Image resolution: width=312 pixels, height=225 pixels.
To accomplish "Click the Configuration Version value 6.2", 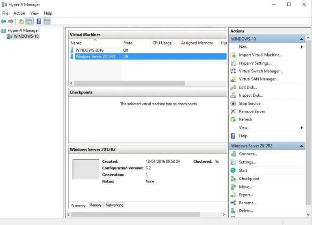I will click(148, 168).
